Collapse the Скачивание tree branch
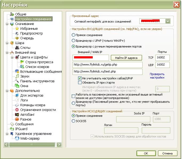182x159 pixels. (x=7, y=24)
